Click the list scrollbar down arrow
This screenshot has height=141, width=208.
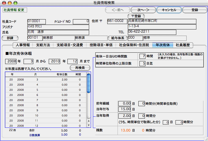click(x=89, y=125)
